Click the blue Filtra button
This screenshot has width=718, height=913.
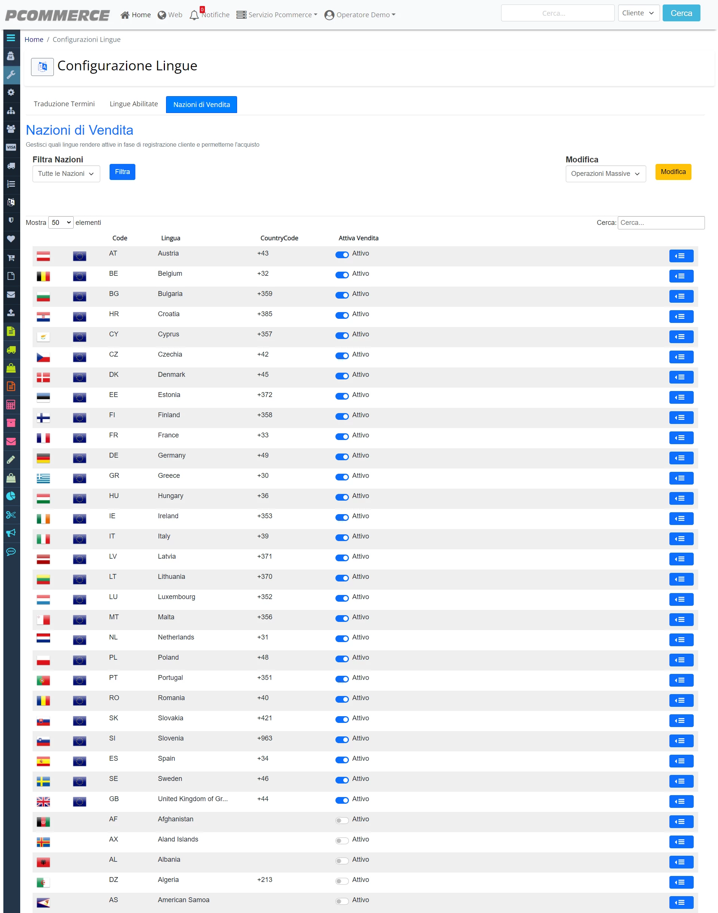(x=122, y=172)
